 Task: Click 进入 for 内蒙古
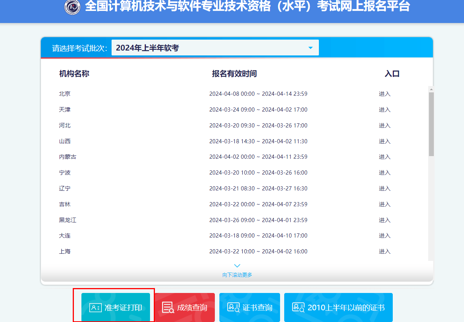pyautogui.click(x=385, y=157)
